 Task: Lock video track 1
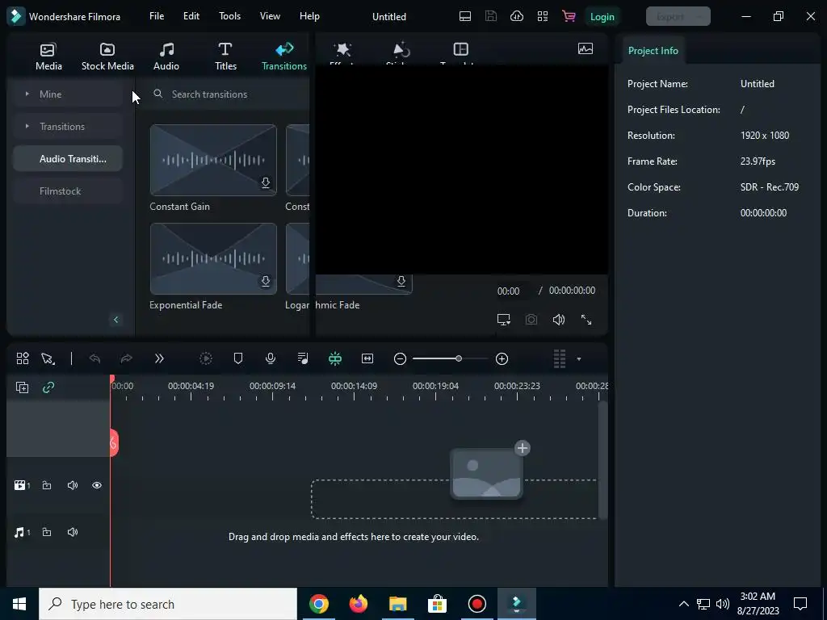click(x=46, y=485)
